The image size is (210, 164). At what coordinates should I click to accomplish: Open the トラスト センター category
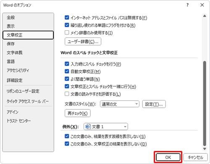pyautogui.click(x=28, y=121)
